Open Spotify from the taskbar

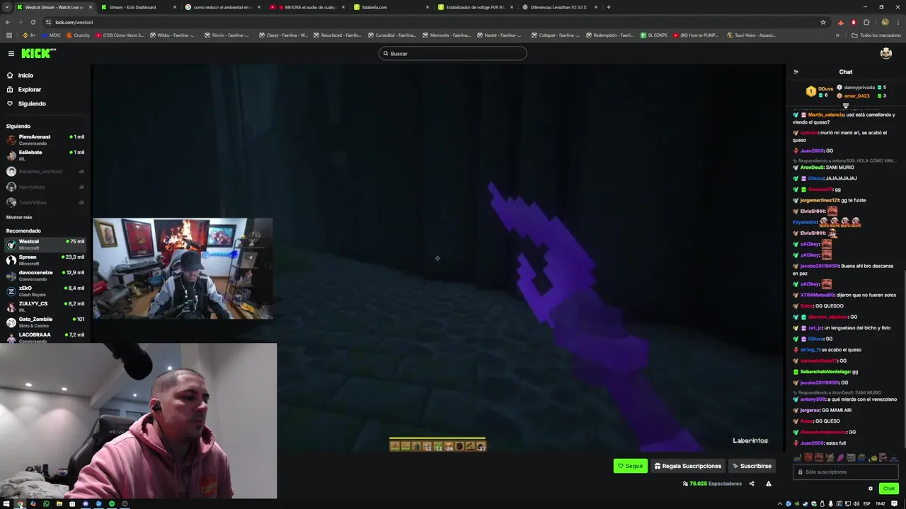tap(112, 504)
